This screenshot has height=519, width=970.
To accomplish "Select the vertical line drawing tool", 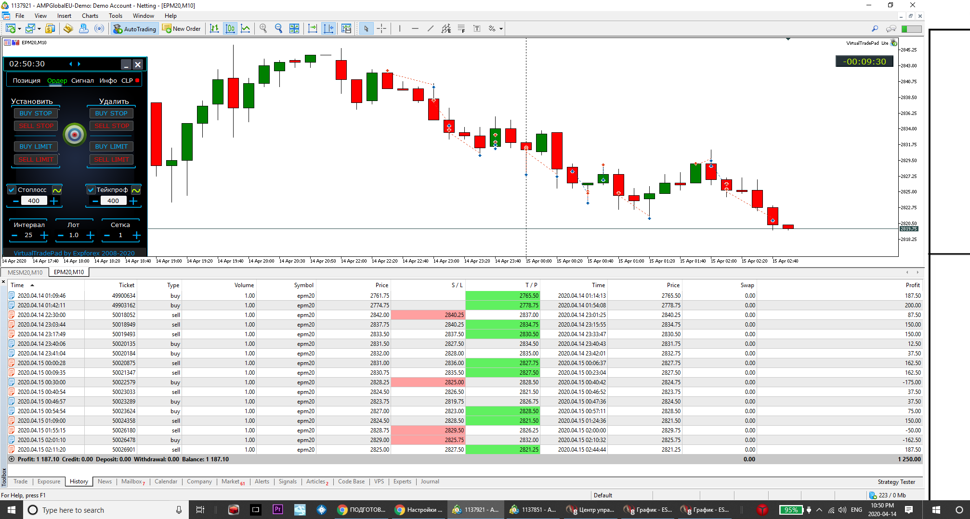I will (400, 29).
